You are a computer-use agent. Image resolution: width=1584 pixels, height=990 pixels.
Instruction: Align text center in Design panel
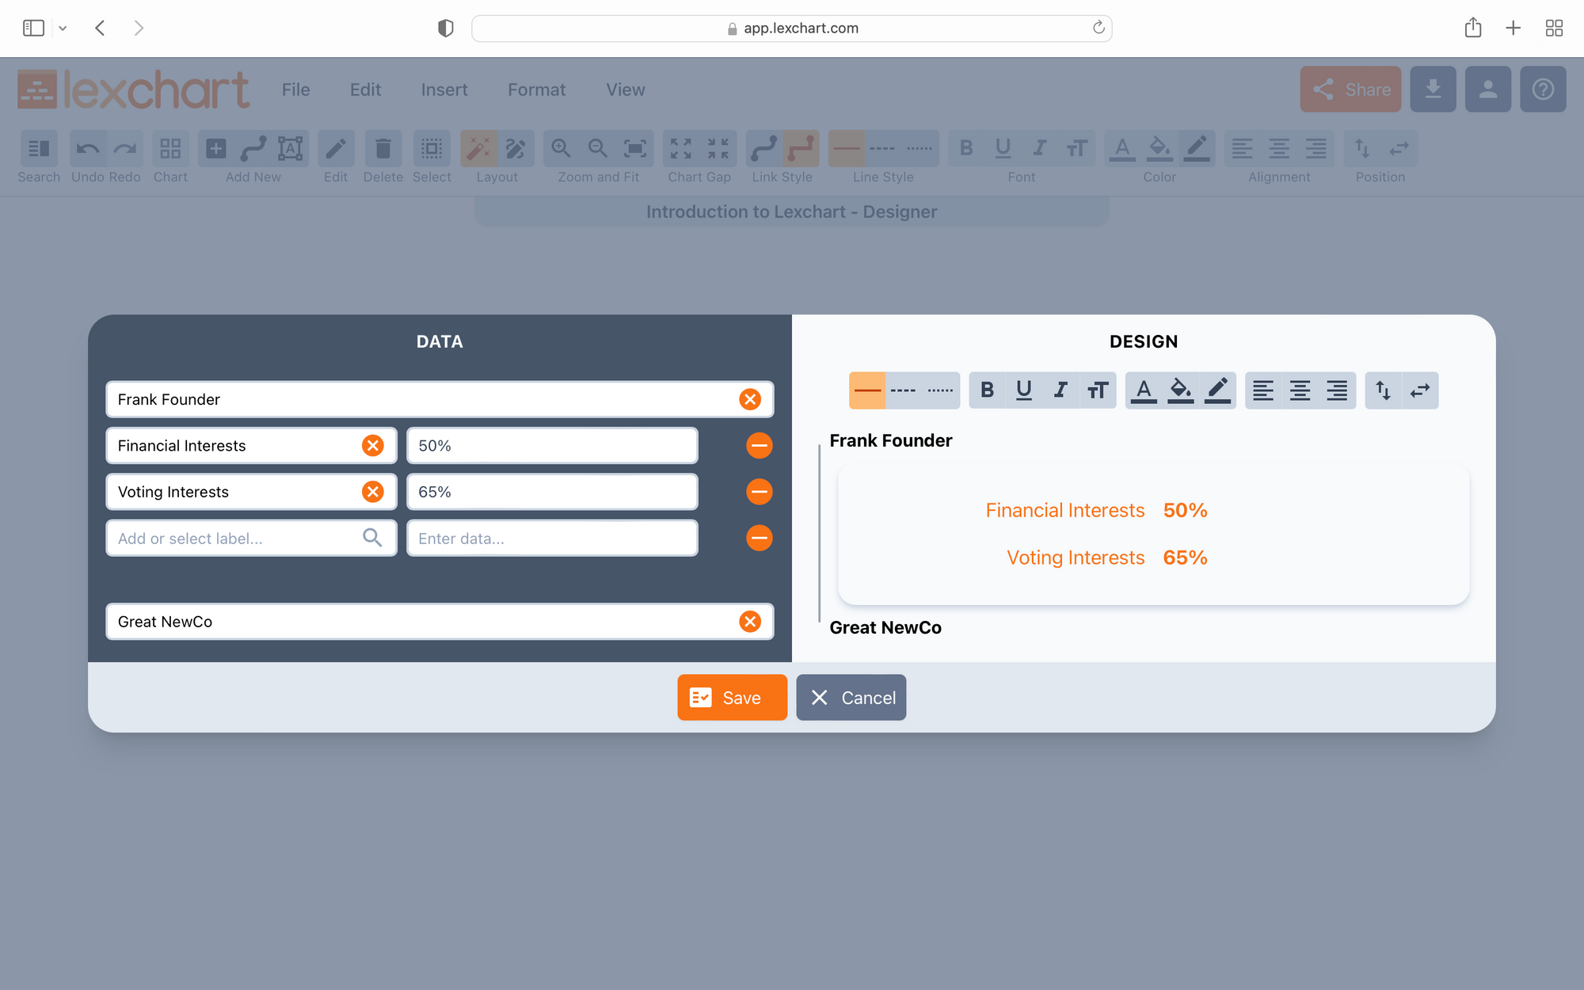(1300, 390)
